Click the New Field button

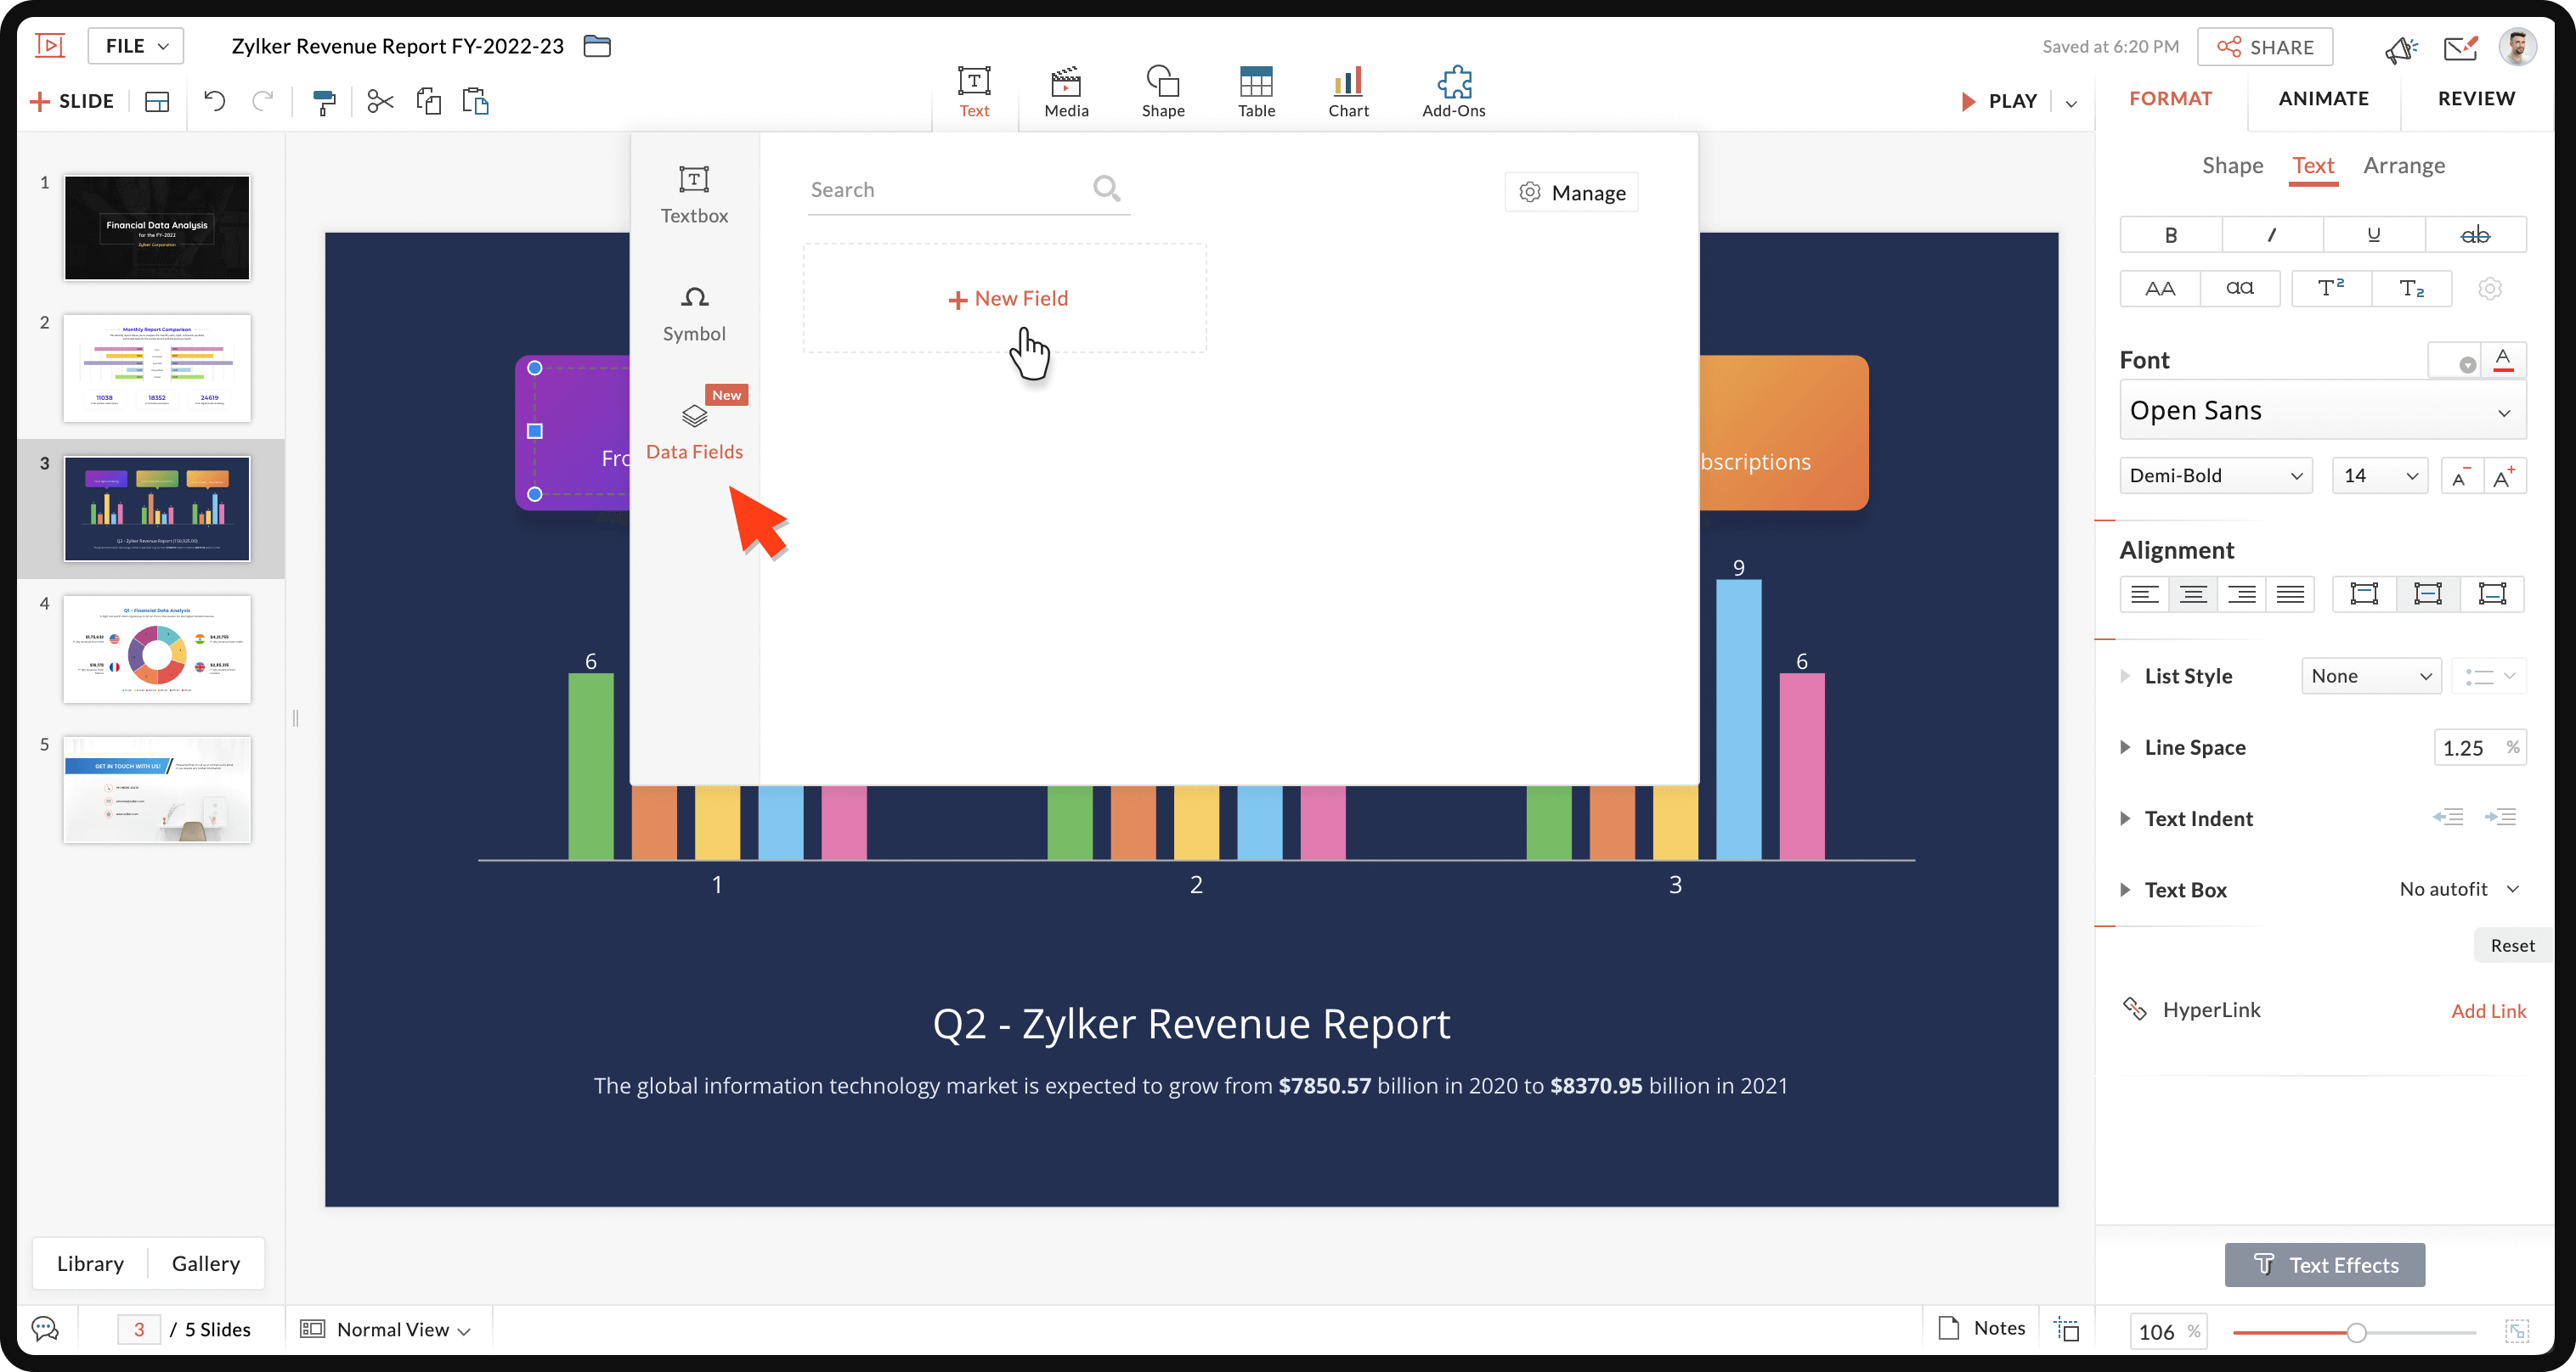click(1005, 298)
